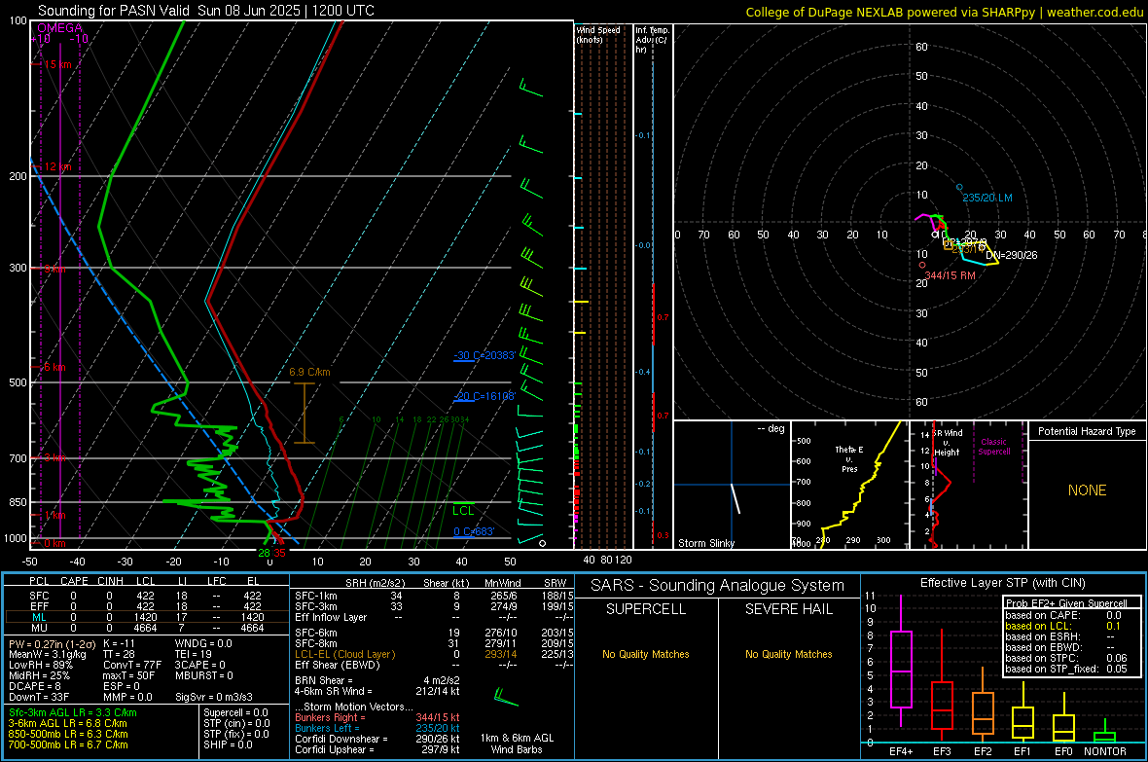Click the weather.cod.edu credit text
Image resolution: width=1148 pixels, height=762 pixels.
pyautogui.click(x=1094, y=12)
